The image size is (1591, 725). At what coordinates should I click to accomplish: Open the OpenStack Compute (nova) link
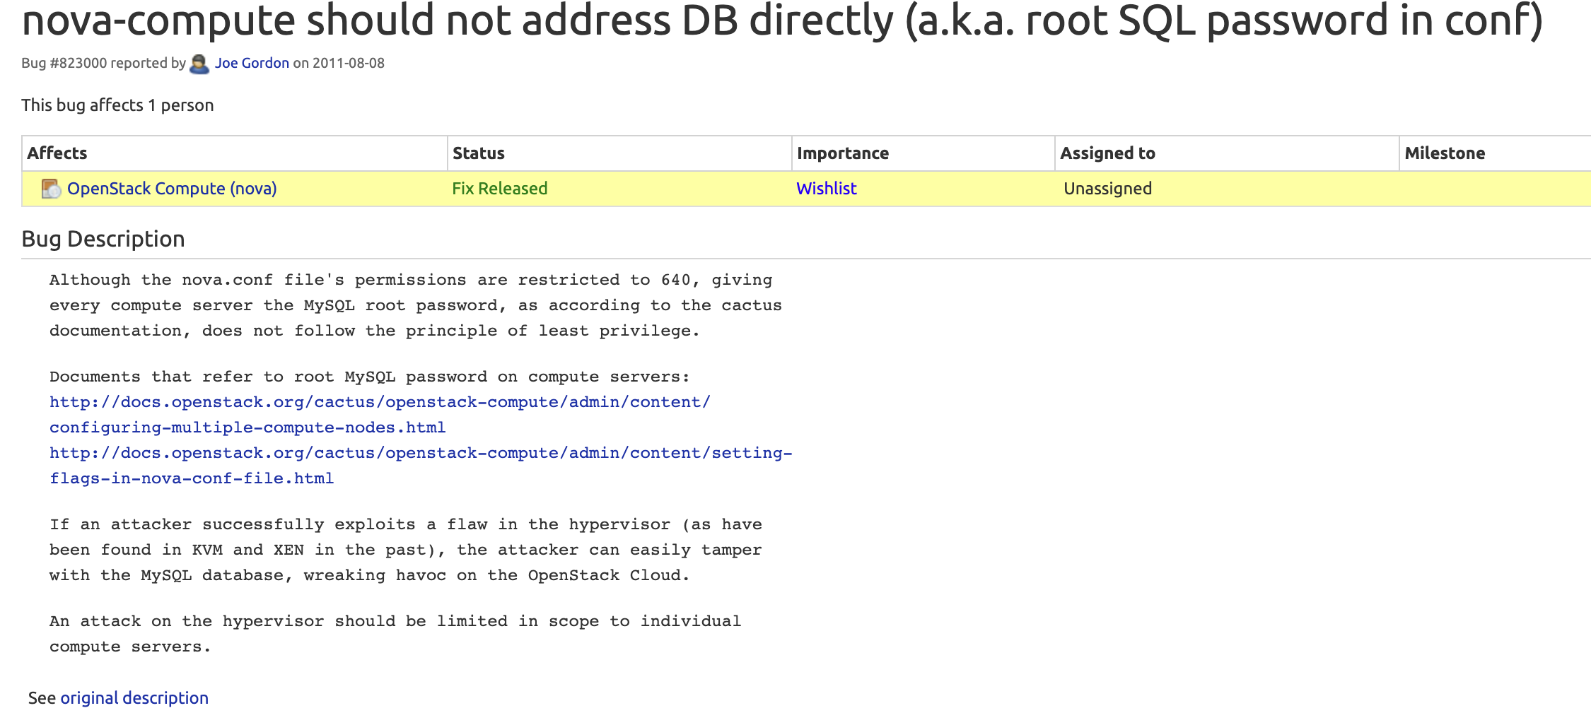[x=172, y=189]
